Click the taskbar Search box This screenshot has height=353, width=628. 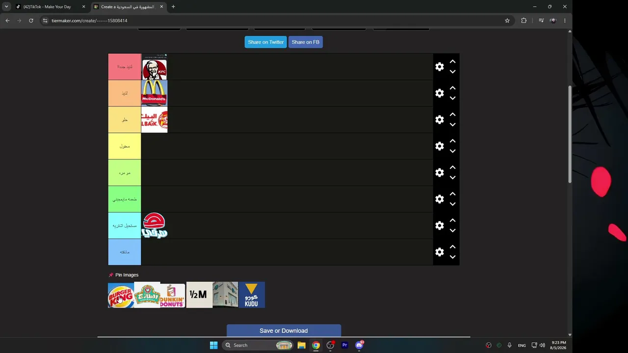(258, 345)
